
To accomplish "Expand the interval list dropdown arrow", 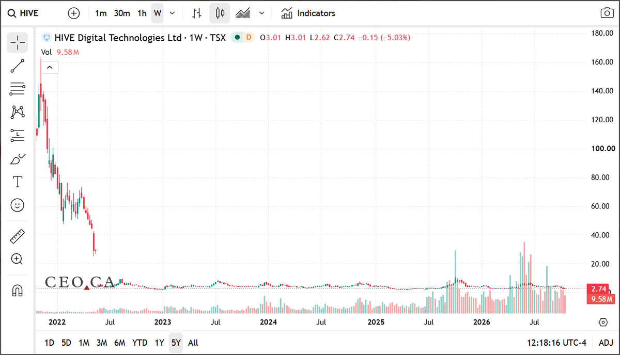I will [172, 13].
